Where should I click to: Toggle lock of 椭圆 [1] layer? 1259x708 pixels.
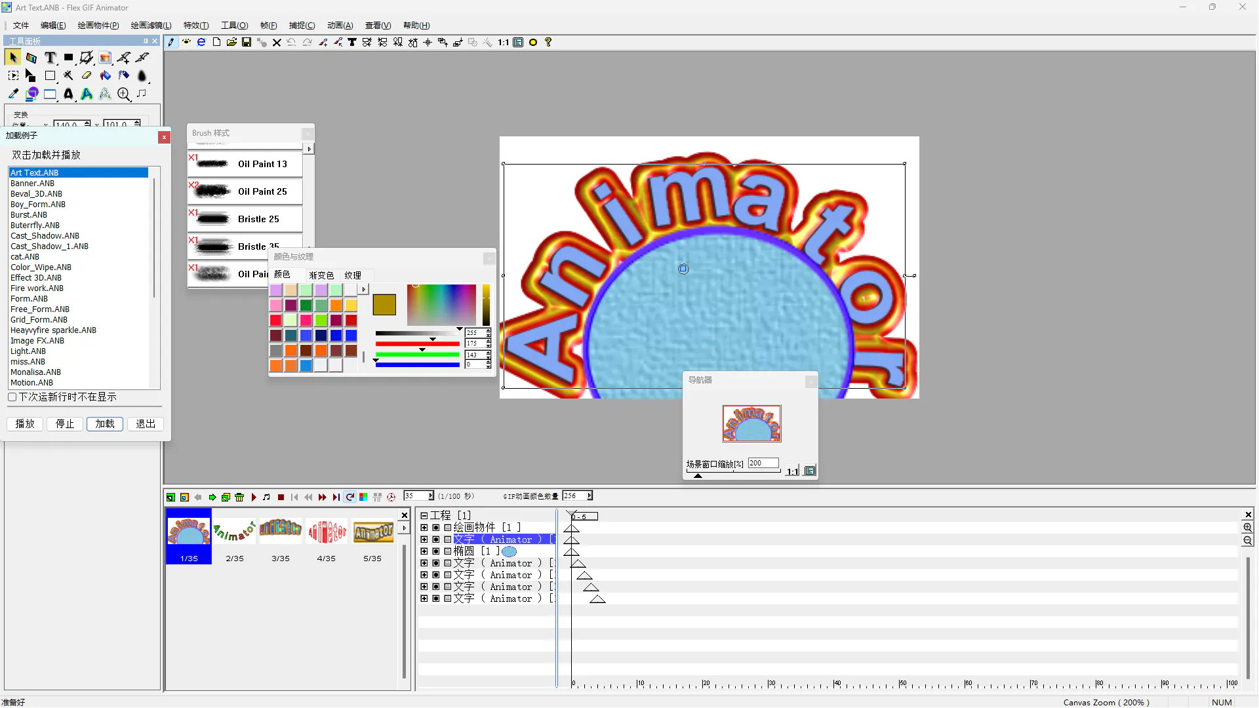pos(448,551)
